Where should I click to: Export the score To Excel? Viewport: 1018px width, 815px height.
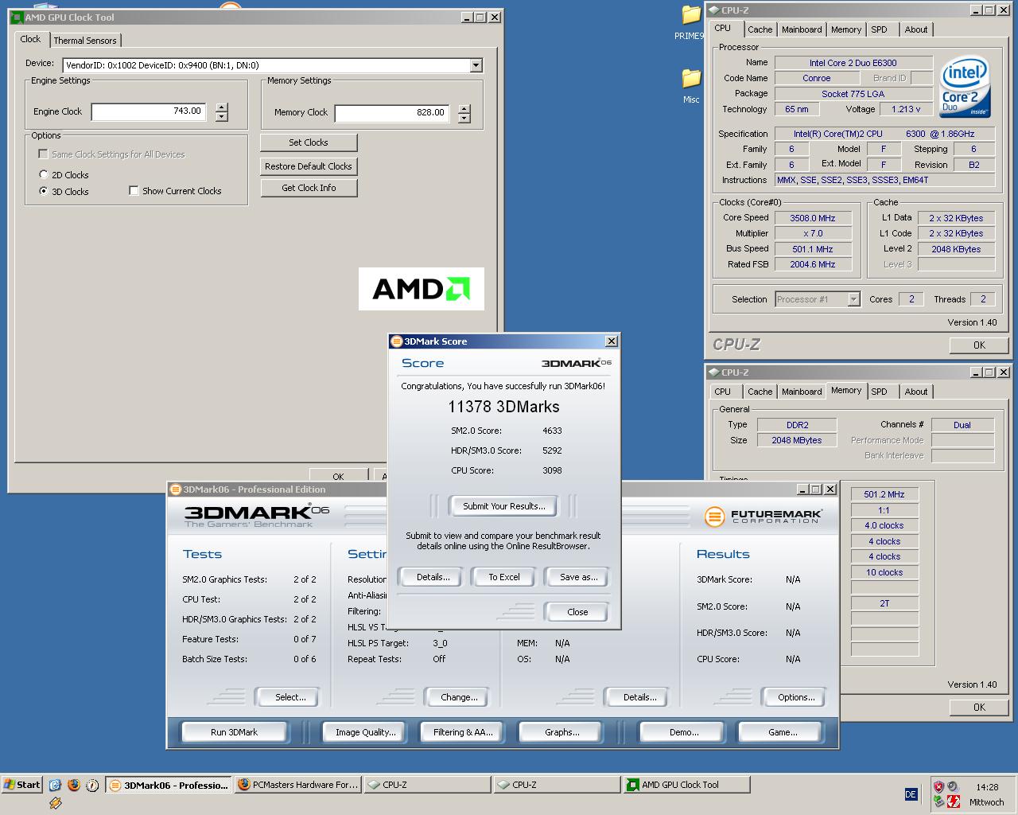coord(504,577)
